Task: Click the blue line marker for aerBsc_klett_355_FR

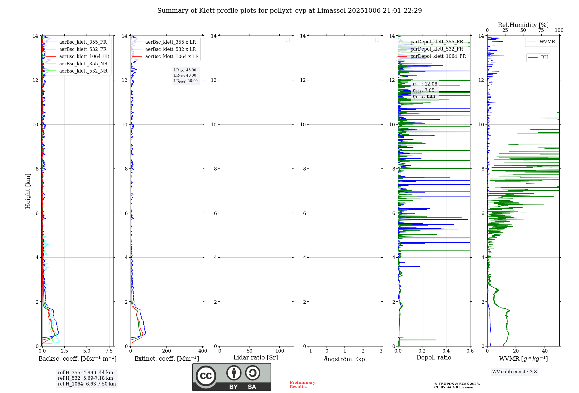Action: (x=51, y=42)
